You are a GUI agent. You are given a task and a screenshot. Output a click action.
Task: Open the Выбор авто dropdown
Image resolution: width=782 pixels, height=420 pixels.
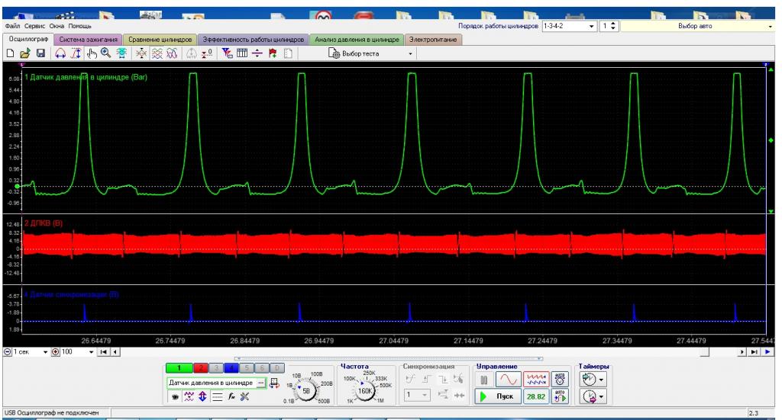[x=697, y=26]
